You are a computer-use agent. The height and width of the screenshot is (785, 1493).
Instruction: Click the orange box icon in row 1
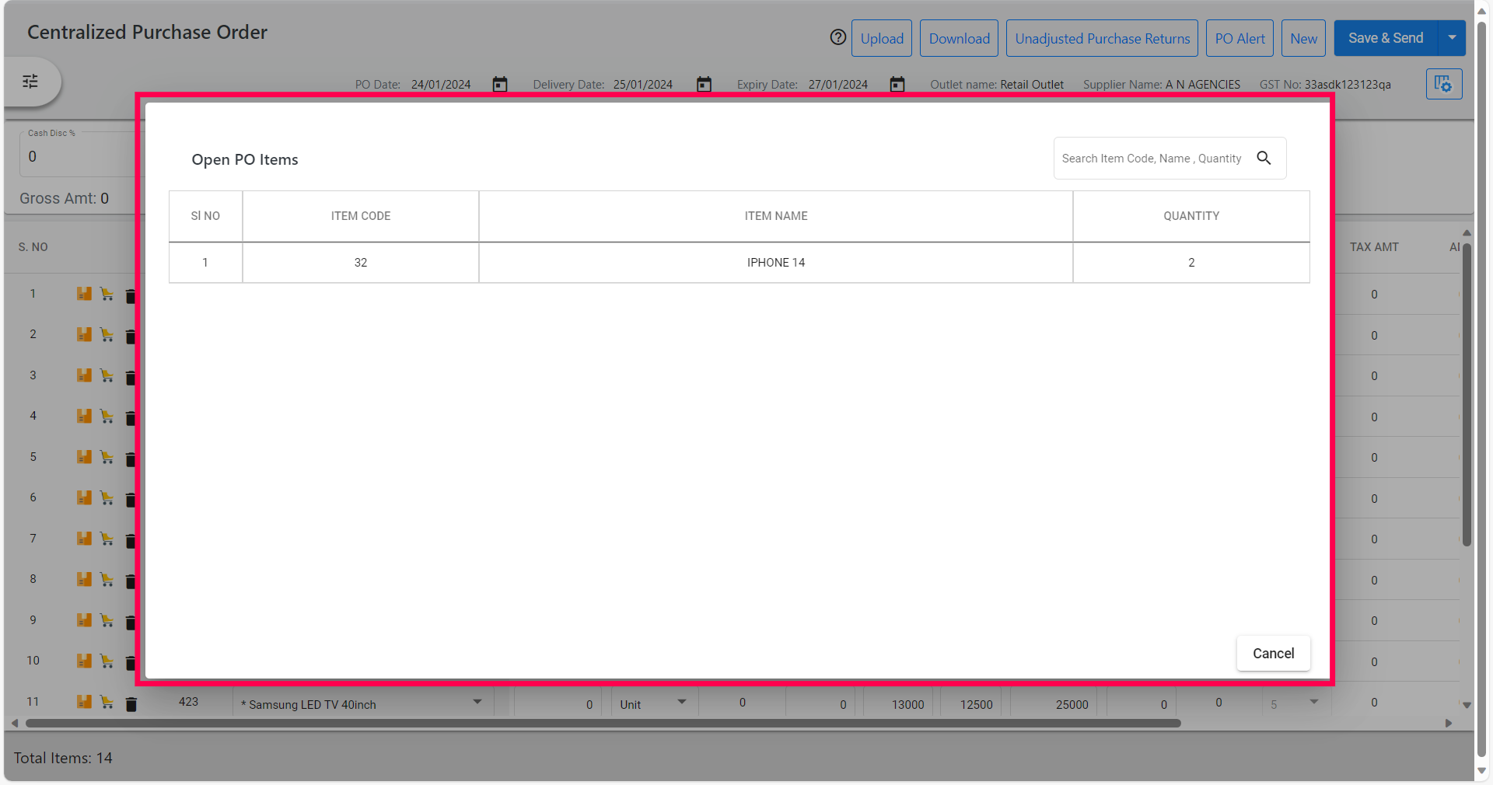84,294
